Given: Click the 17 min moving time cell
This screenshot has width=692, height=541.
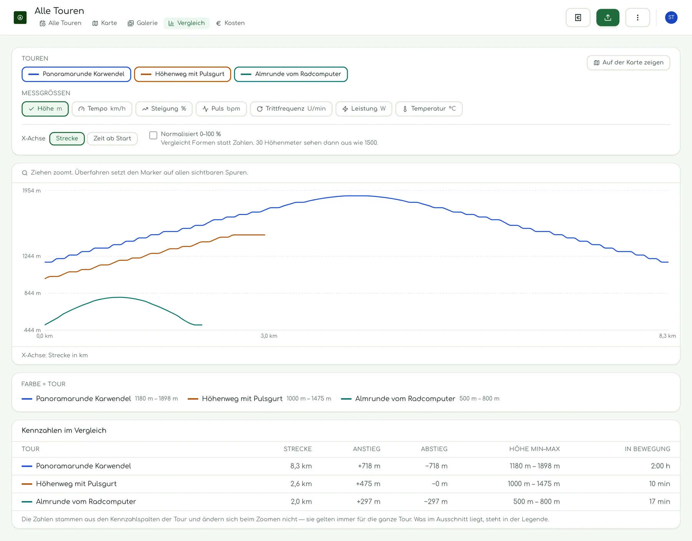Looking at the screenshot, I should (659, 501).
